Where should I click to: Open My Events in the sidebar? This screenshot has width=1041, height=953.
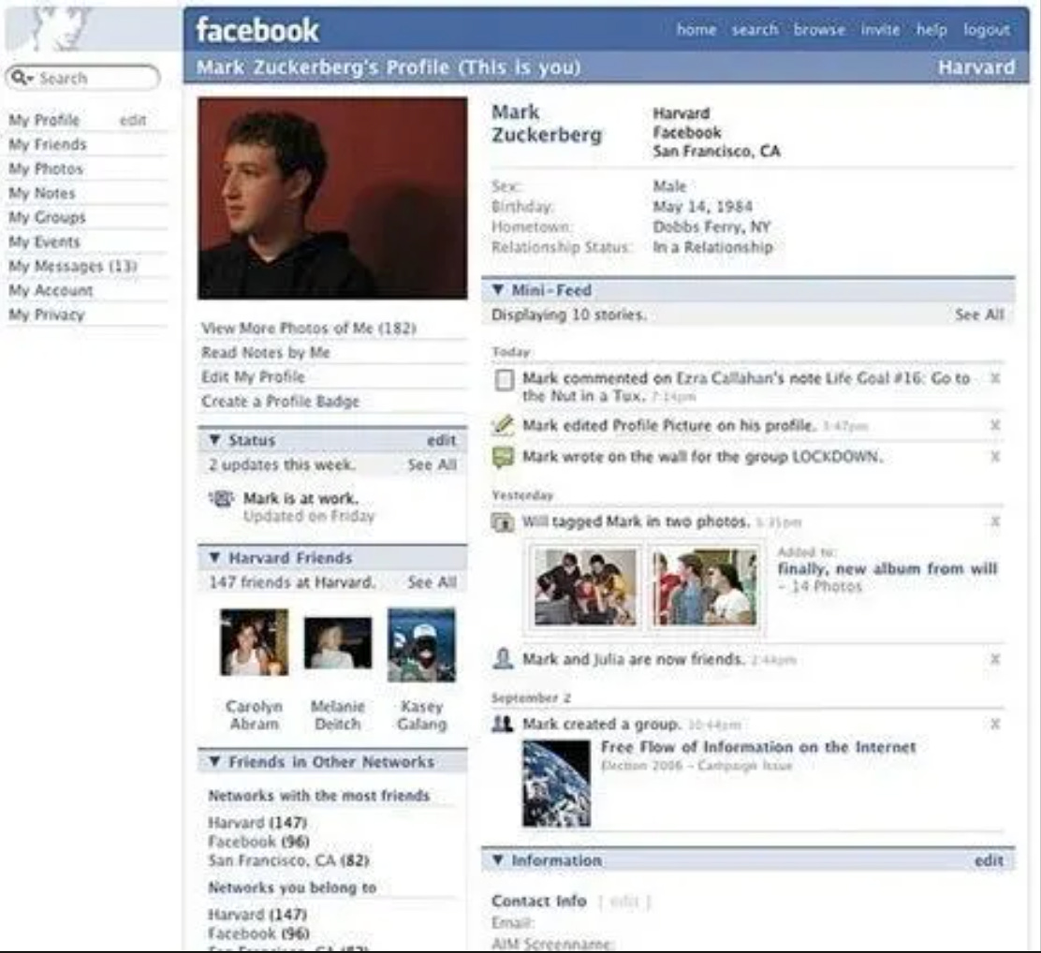[x=44, y=242]
